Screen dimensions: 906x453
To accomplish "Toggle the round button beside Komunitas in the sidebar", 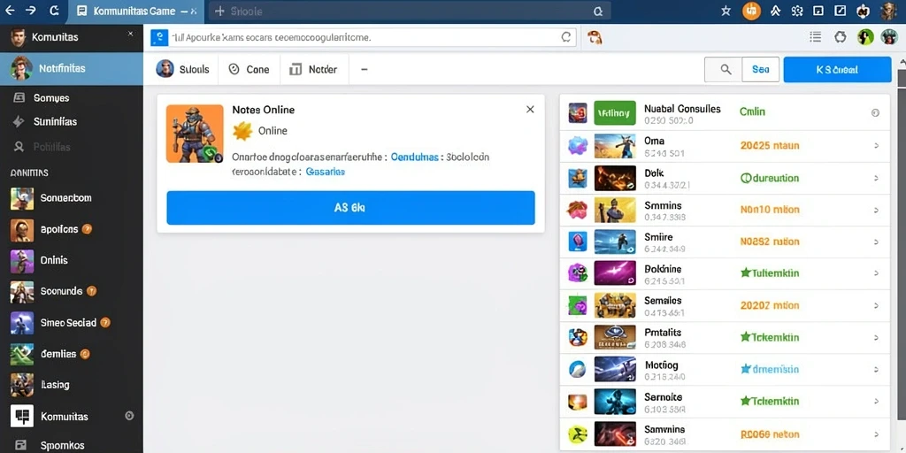I will pos(129,416).
